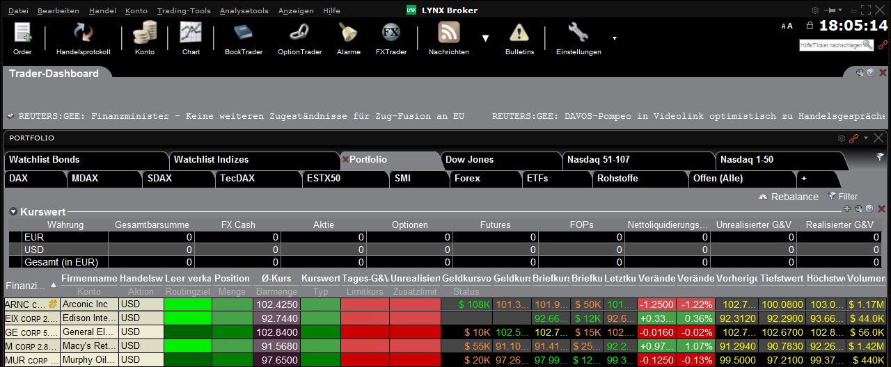Expand dropdown arrow next to Nachrichten
The height and width of the screenshot is (367, 891).
pos(486,38)
